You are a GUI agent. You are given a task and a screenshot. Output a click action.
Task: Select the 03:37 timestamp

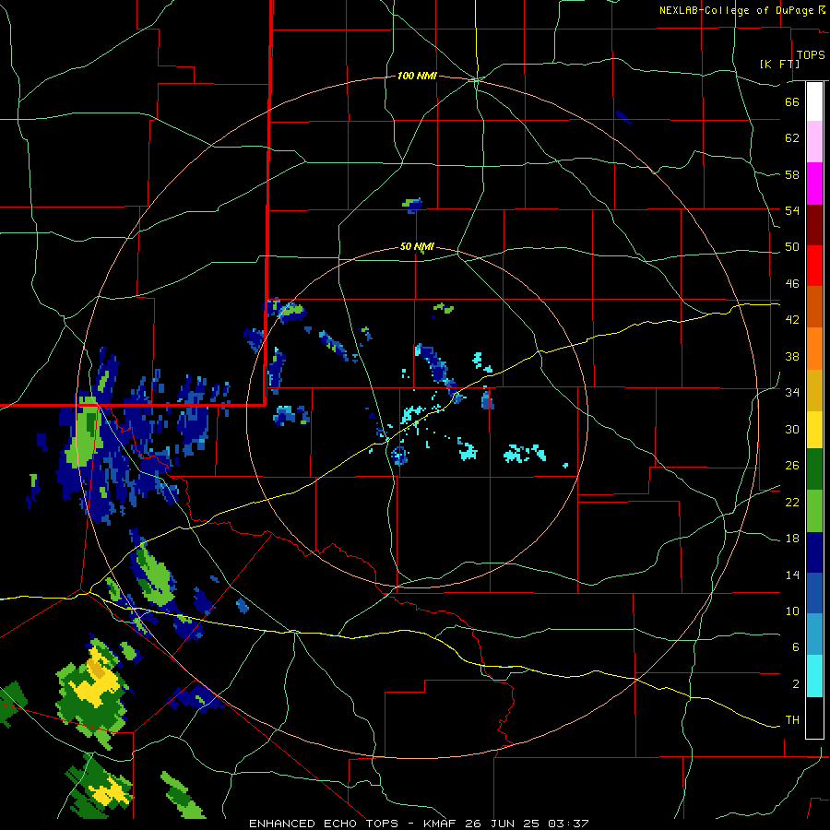(569, 824)
